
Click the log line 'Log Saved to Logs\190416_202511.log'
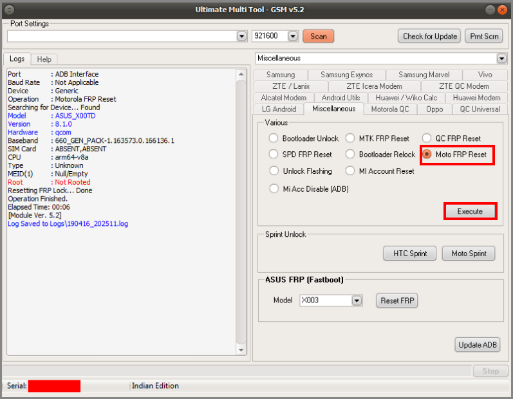coord(68,224)
